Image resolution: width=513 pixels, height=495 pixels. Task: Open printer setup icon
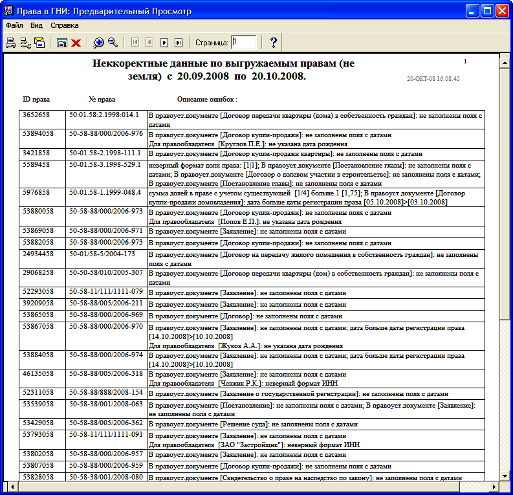pyautogui.click(x=25, y=43)
